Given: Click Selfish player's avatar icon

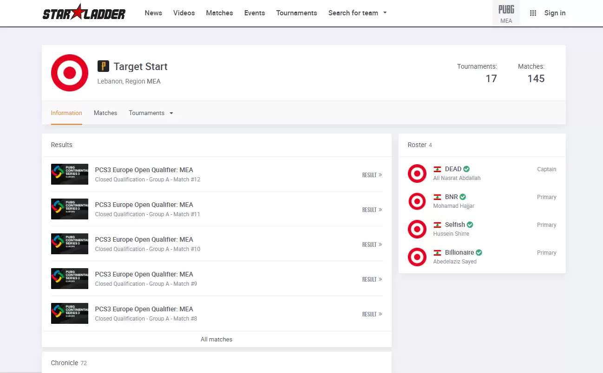Looking at the screenshot, I should (417, 229).
